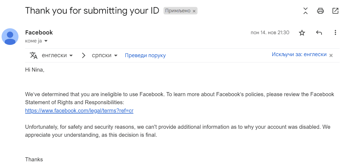Image resolution: width=342 pixels, height=164 pixels.
Task: Open the three-dot more options menu
Action: (x=335, y=33)
